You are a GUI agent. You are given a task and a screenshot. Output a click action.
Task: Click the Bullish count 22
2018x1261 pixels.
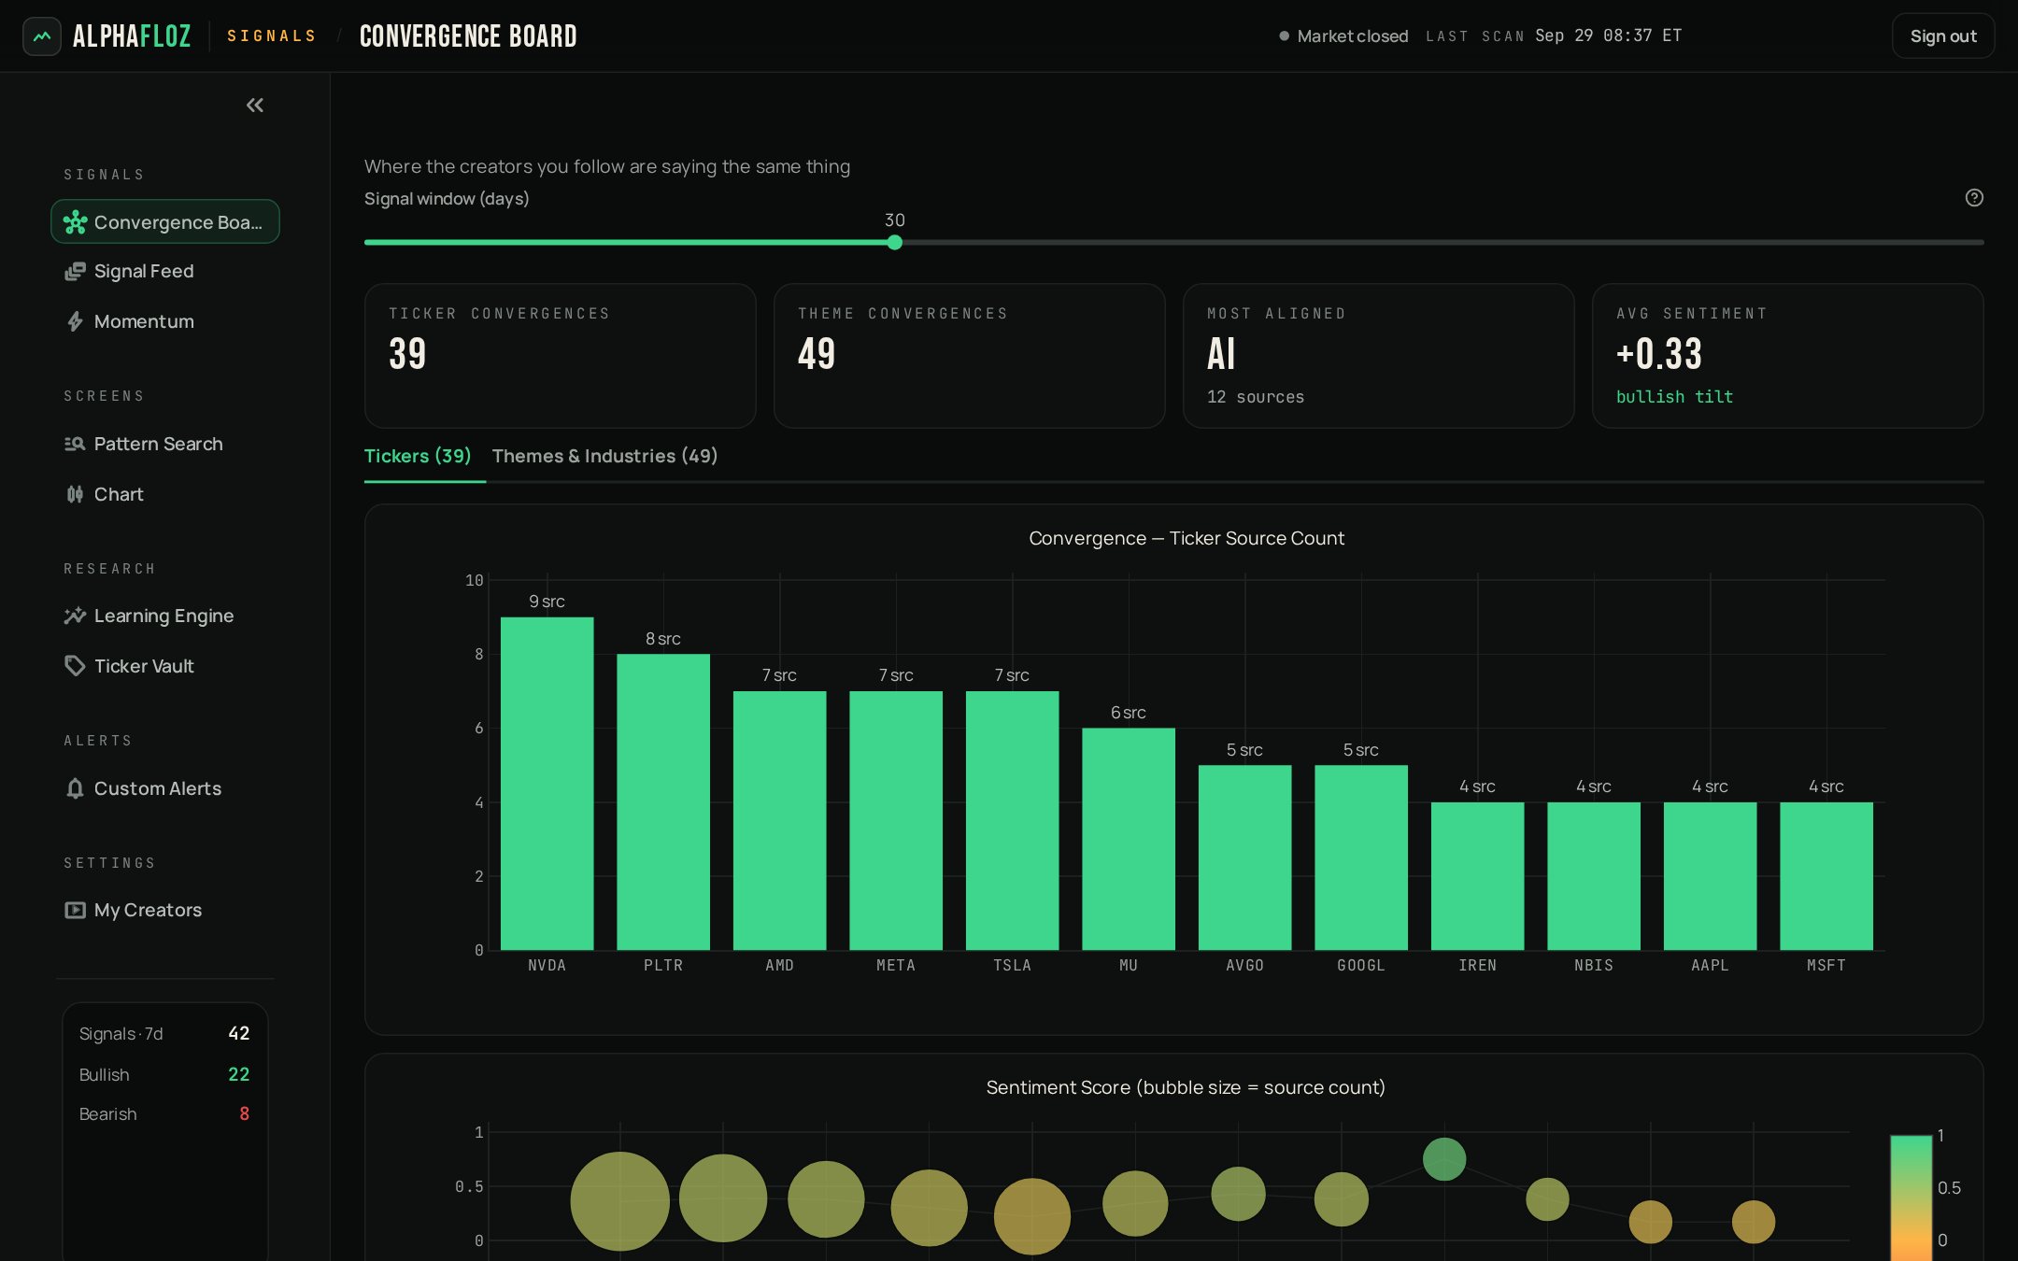click(239, 1074)
